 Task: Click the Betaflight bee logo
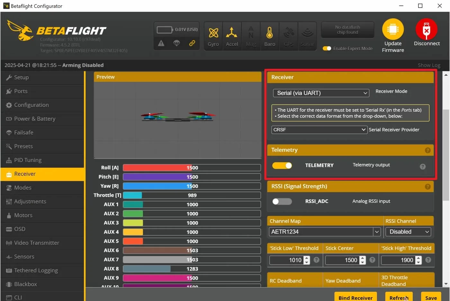pyautogui.click(x=20, y=30)
